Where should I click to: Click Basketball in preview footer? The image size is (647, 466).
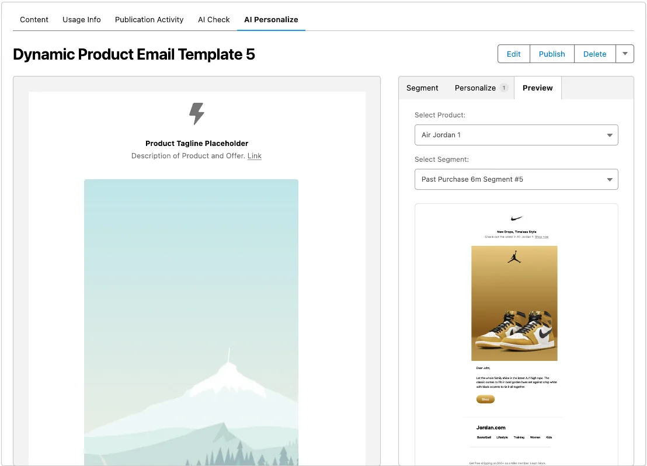[x=483, y=437]
